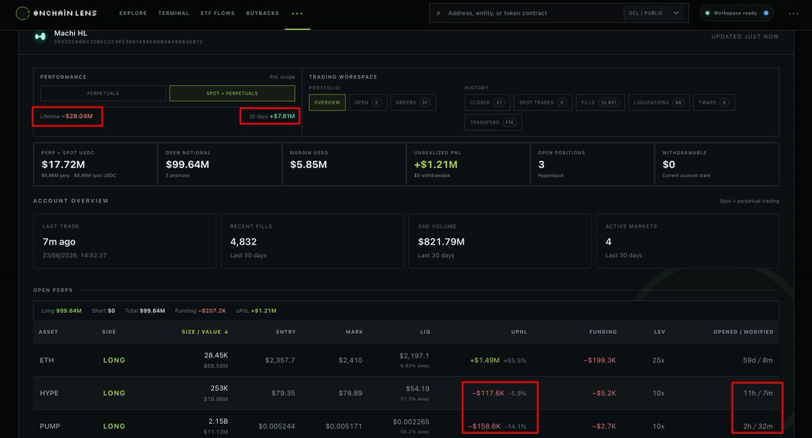
Task: Click PUMP liquidation price $0.002265
Action: coord(411,421)
